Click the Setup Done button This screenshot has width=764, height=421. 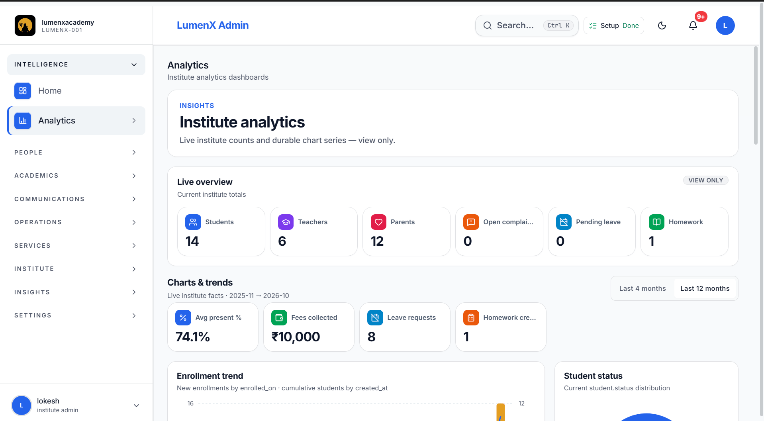pos(614,25)
